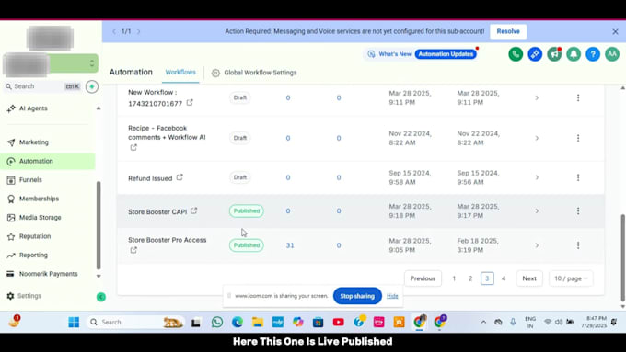626x352 pixels.
Task: Open more options for Store Booster Pro Access
Action: tap(578, 245)
